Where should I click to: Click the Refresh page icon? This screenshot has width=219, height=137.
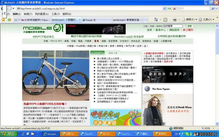coord(169,8)
